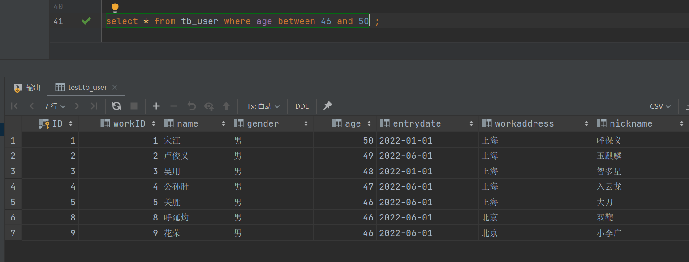Click the revert changes undo icon
This screenshot has height=262, width=689.
click(x=192, y=106)
